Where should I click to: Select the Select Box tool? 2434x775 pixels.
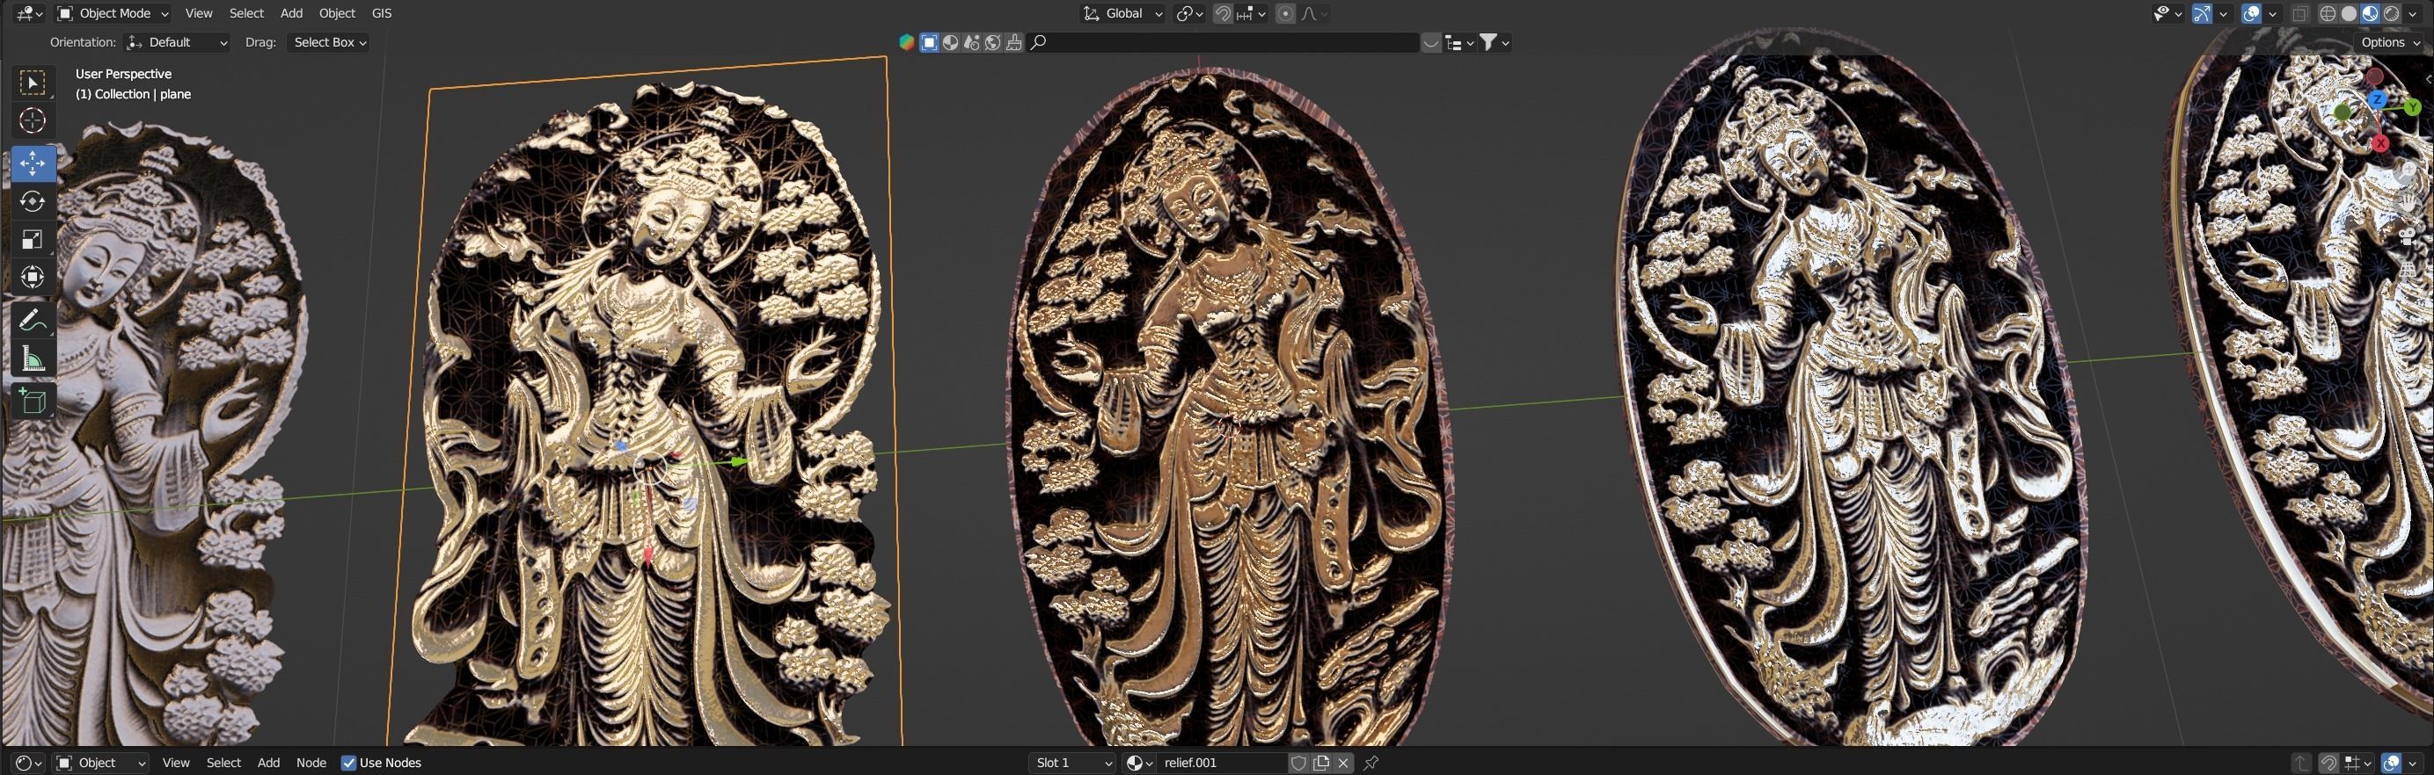(x=33, y=83)
